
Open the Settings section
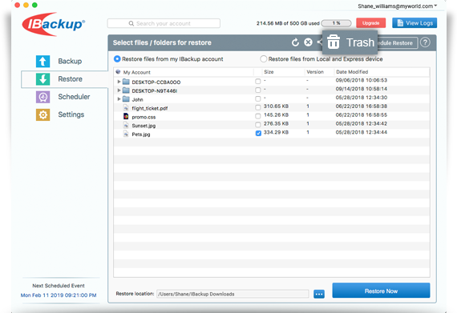click(71, 114)
